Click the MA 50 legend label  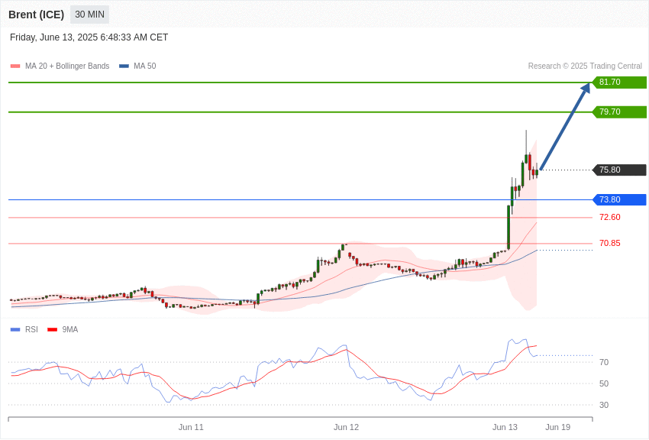(145, 66)
